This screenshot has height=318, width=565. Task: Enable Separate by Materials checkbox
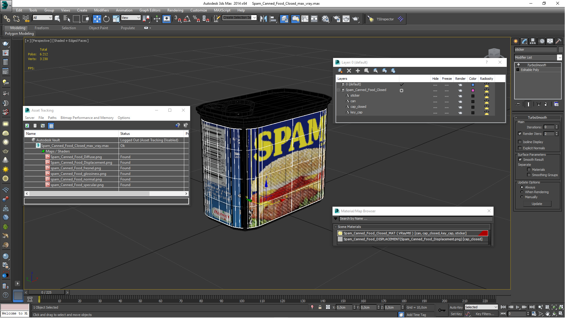coord(529,170)
